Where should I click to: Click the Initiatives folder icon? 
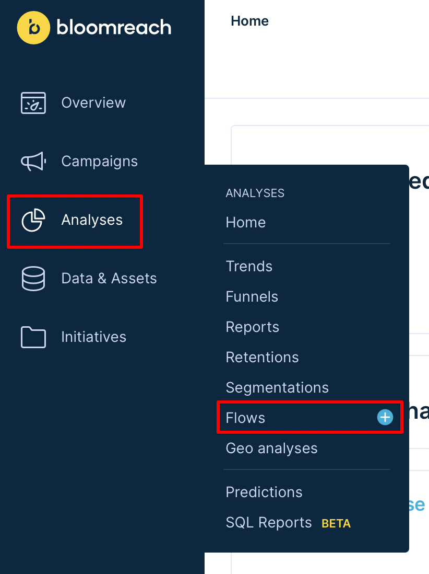(x=33, y=337)
